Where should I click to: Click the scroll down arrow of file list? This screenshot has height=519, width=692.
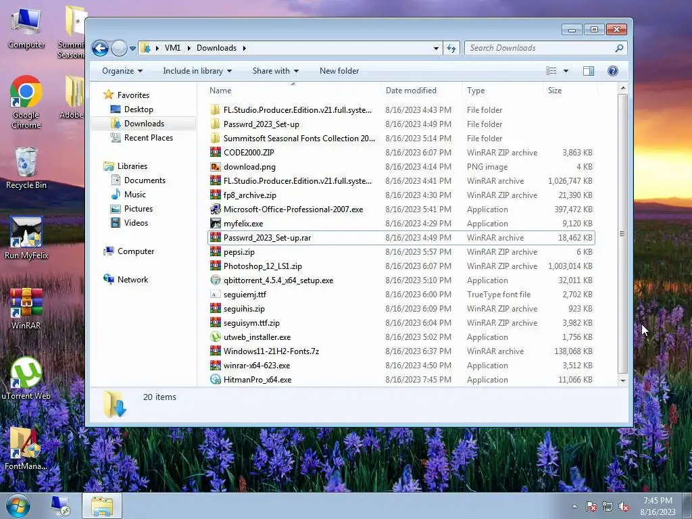coord(622,380)
